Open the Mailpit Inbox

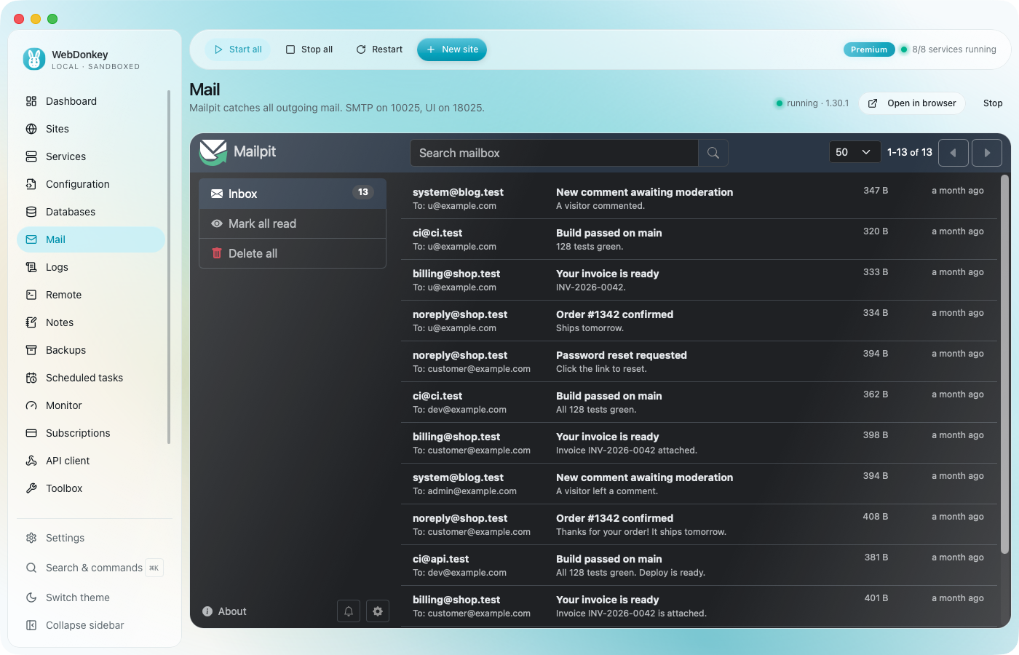293,194
